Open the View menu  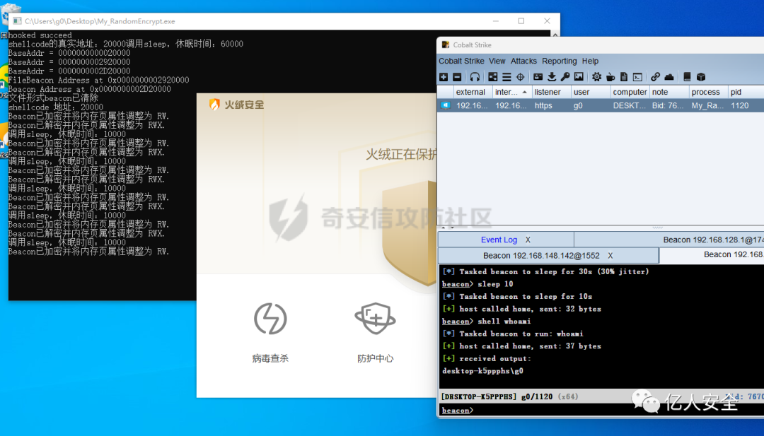click(x=497, y=61)
